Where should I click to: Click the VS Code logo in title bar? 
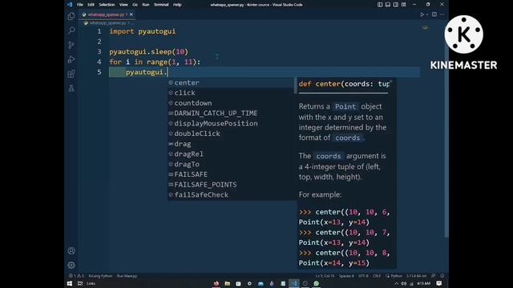tap(70, 5)
